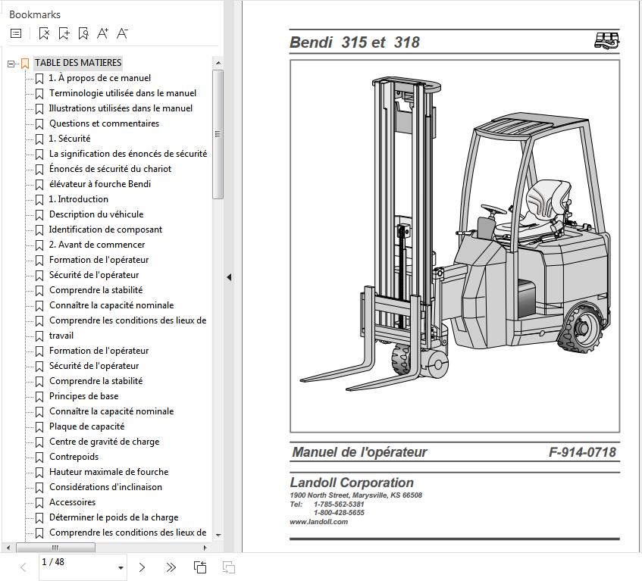Open bookmark 'Accessoires'

(x=72, y=501)
